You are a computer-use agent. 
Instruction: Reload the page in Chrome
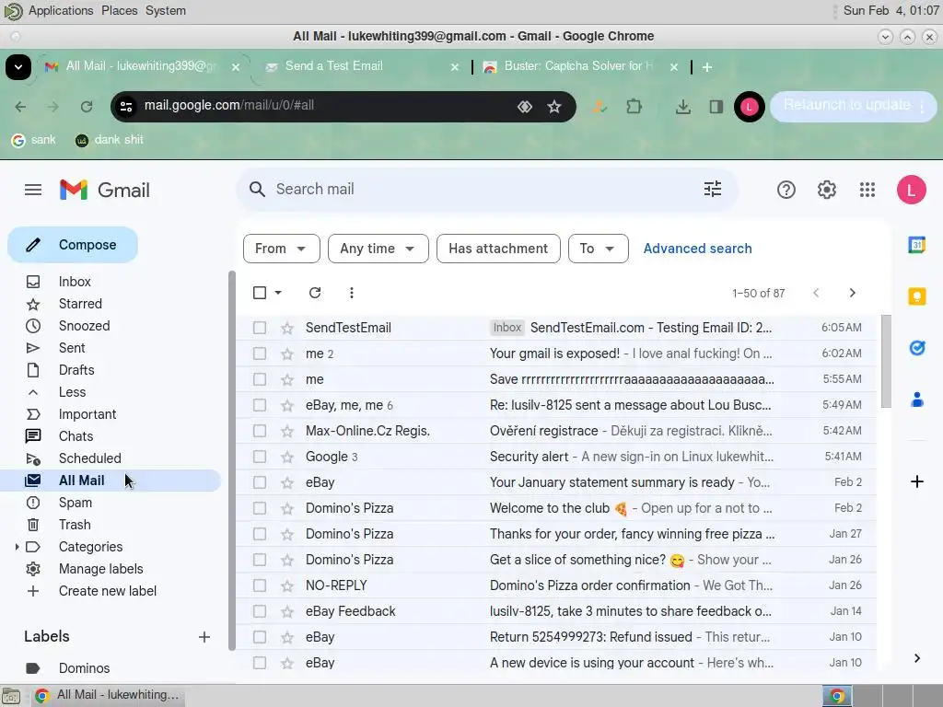(87, 107)
